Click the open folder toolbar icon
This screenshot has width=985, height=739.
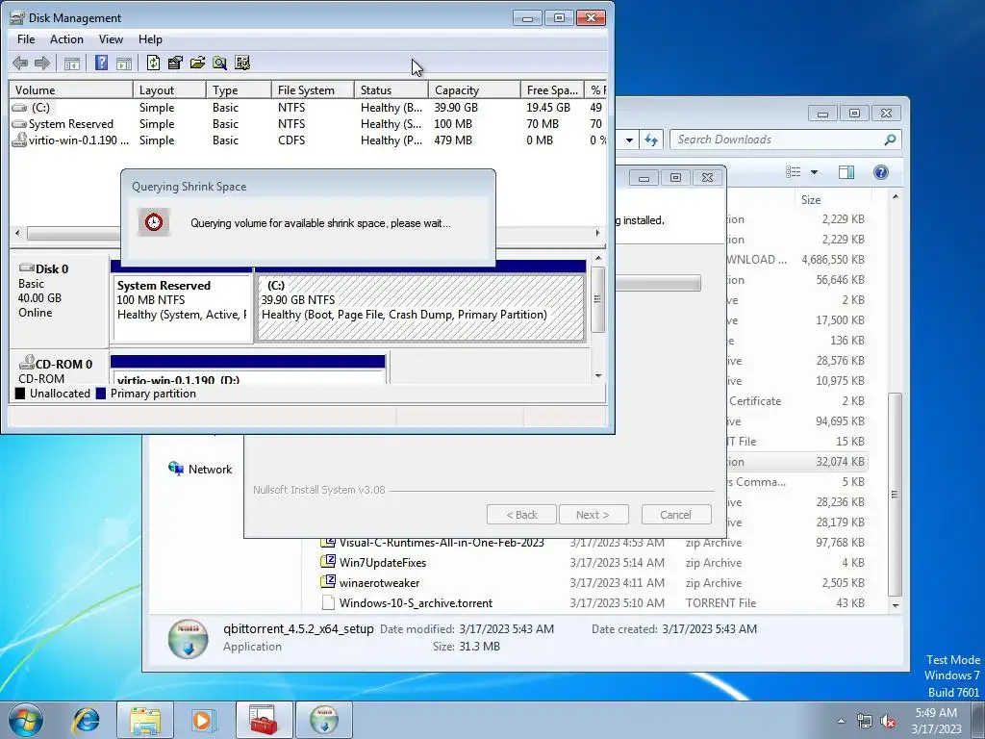coord(197,63)
